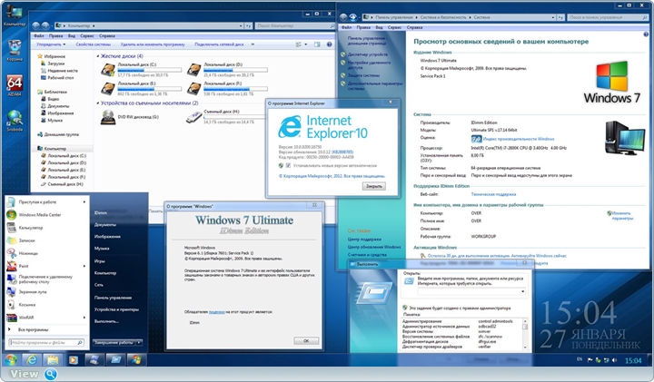This screenshot has width=654, height=382.
Task: Open Windows Media Player from the taskbar
Action: click(74, 360)
